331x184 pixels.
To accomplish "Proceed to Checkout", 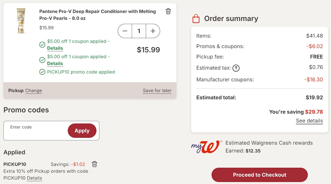I will coord(260,175).
